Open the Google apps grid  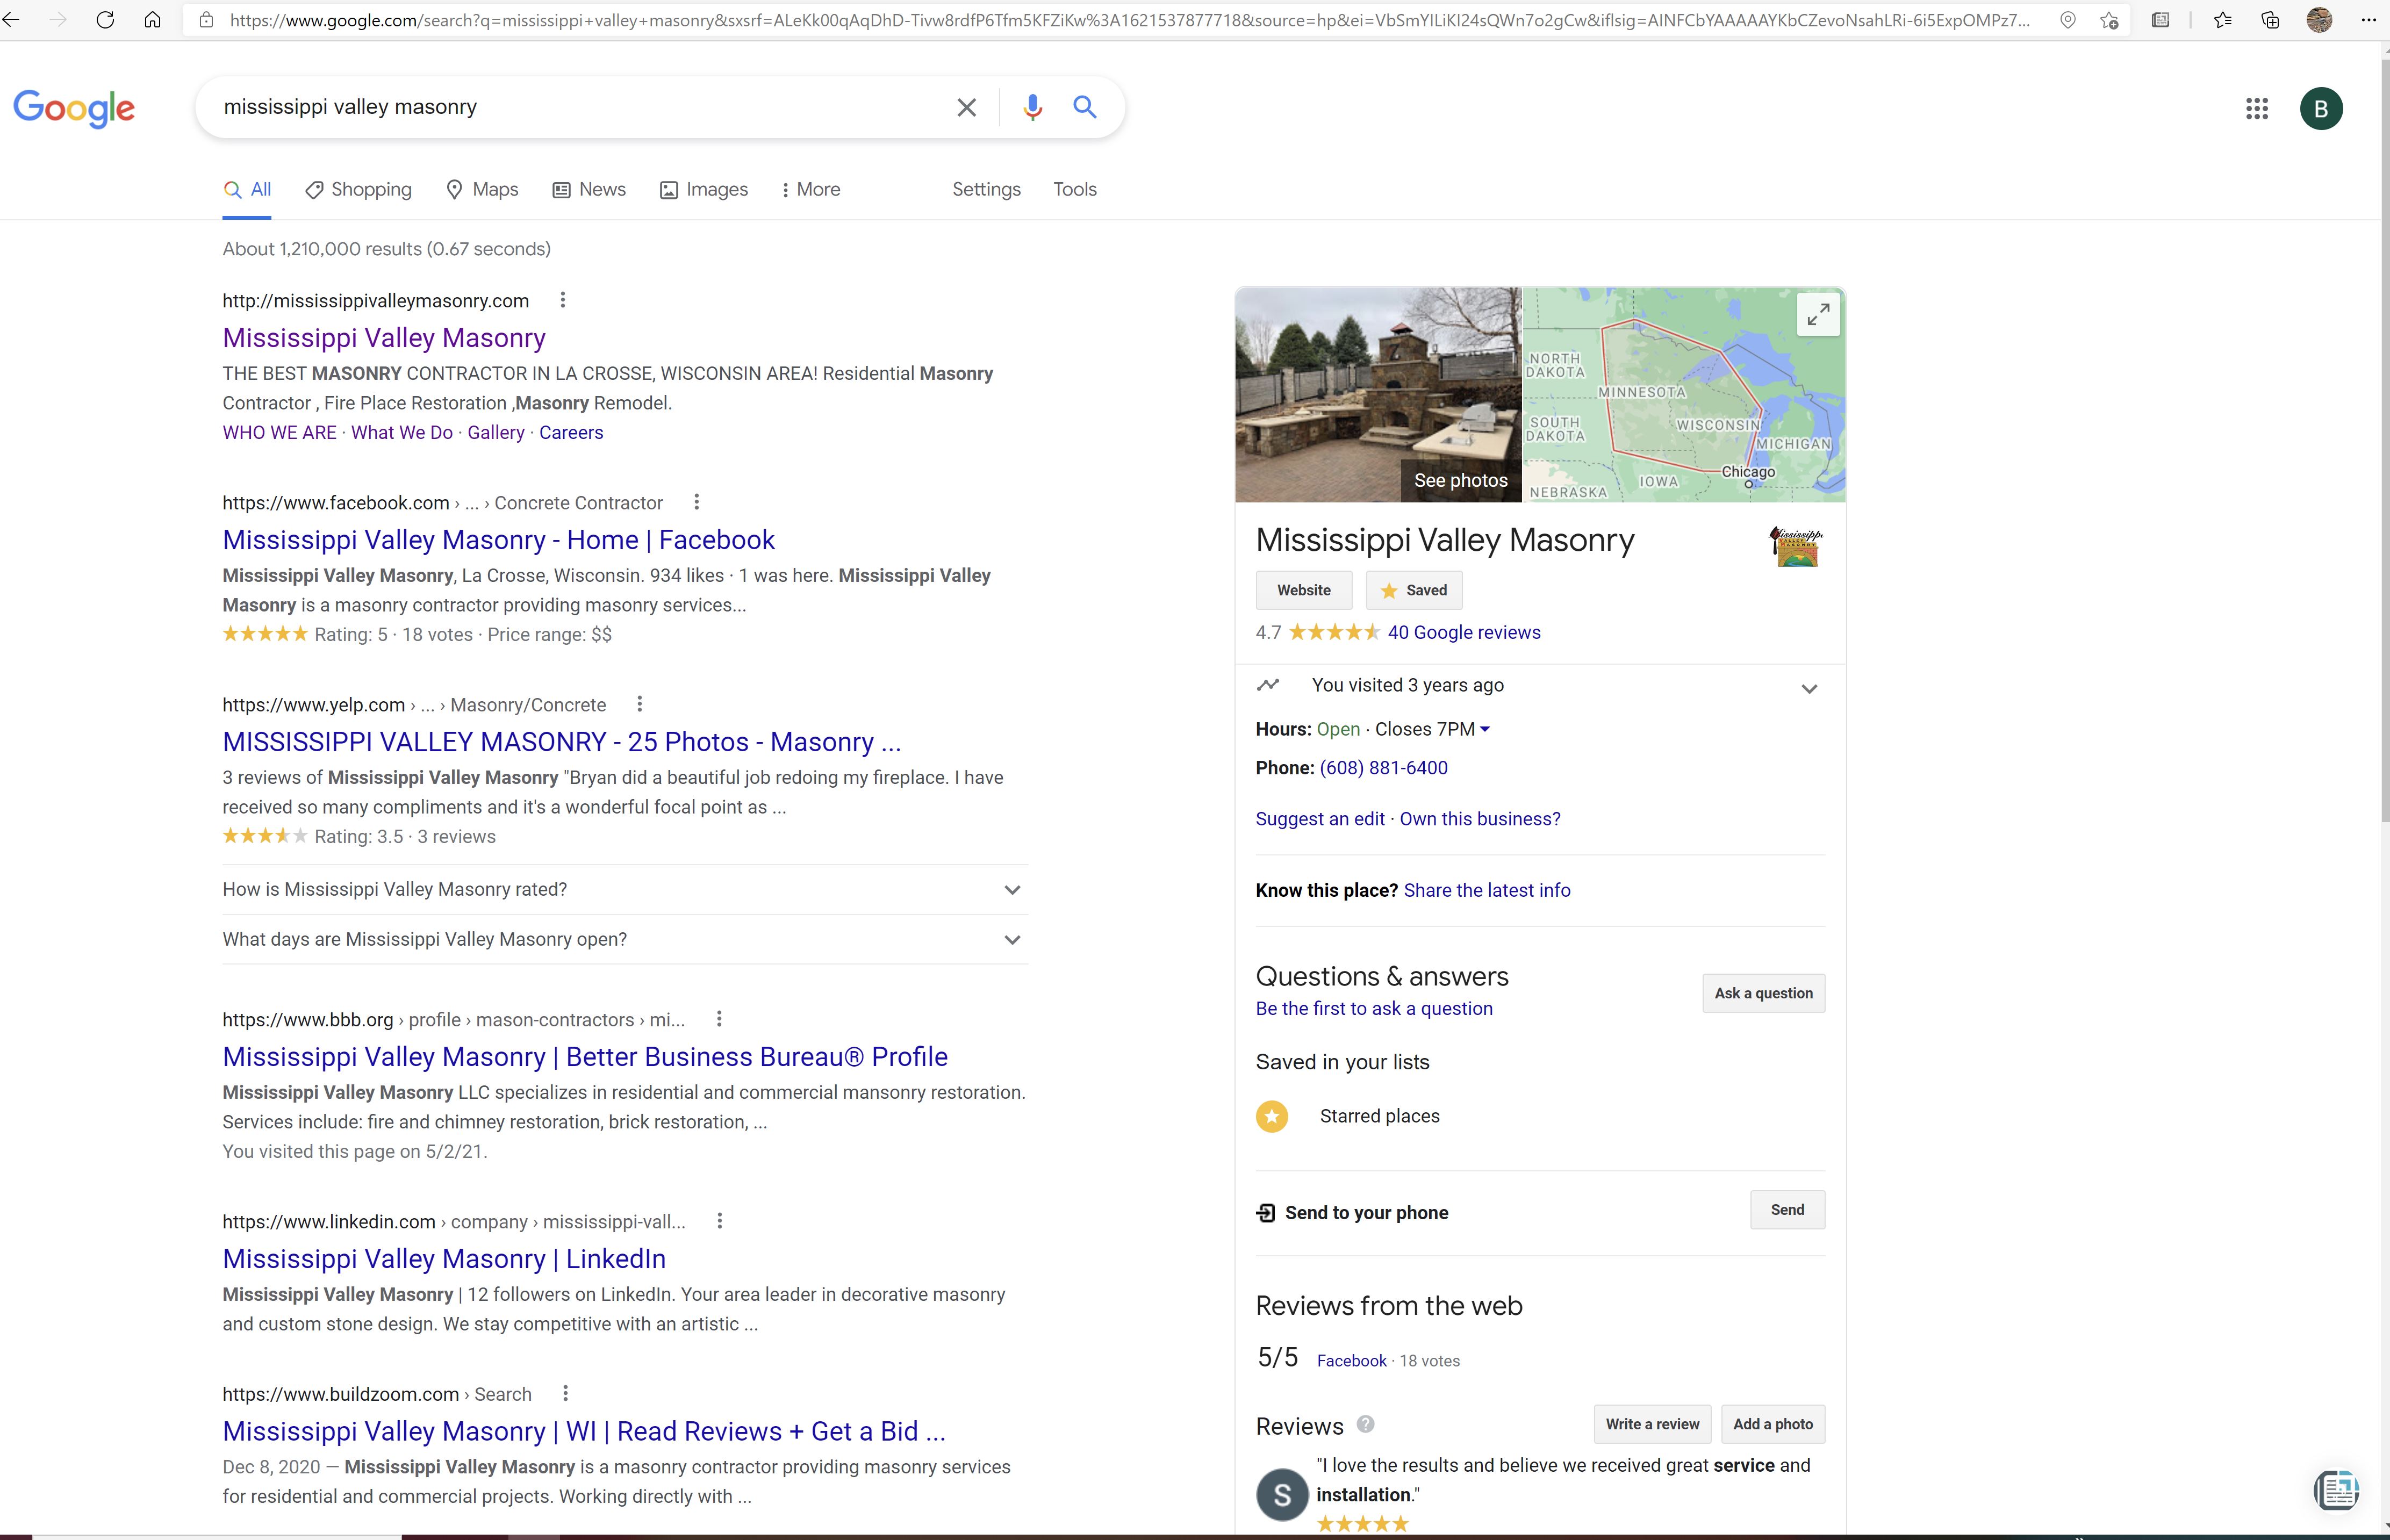pos(2256,108)
